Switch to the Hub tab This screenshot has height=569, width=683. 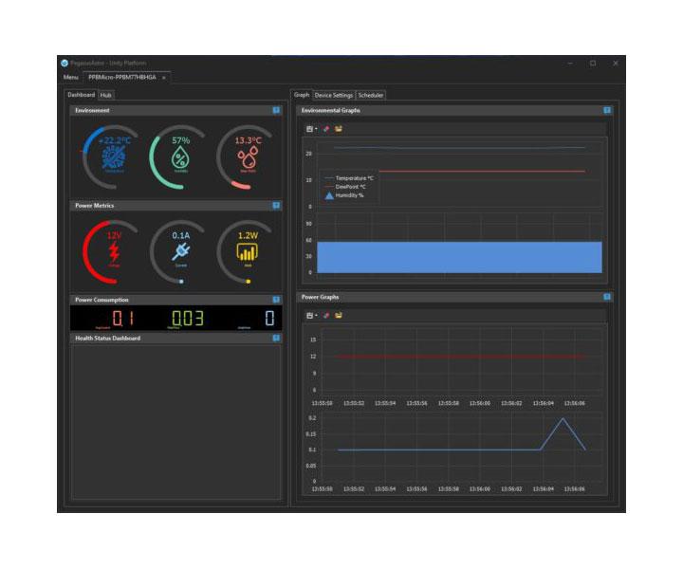[105, 95]
